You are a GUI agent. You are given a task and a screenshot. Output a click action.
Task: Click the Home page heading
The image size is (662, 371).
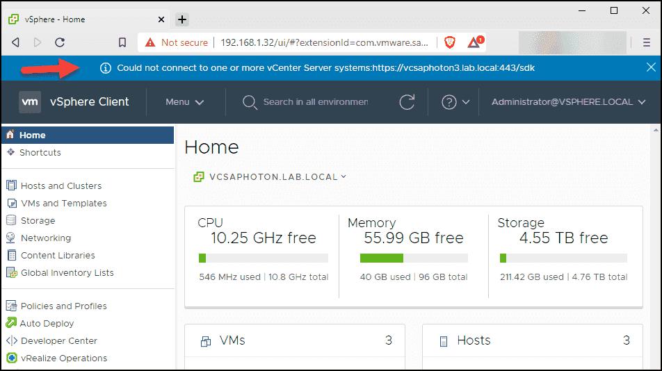pos(211,147)
